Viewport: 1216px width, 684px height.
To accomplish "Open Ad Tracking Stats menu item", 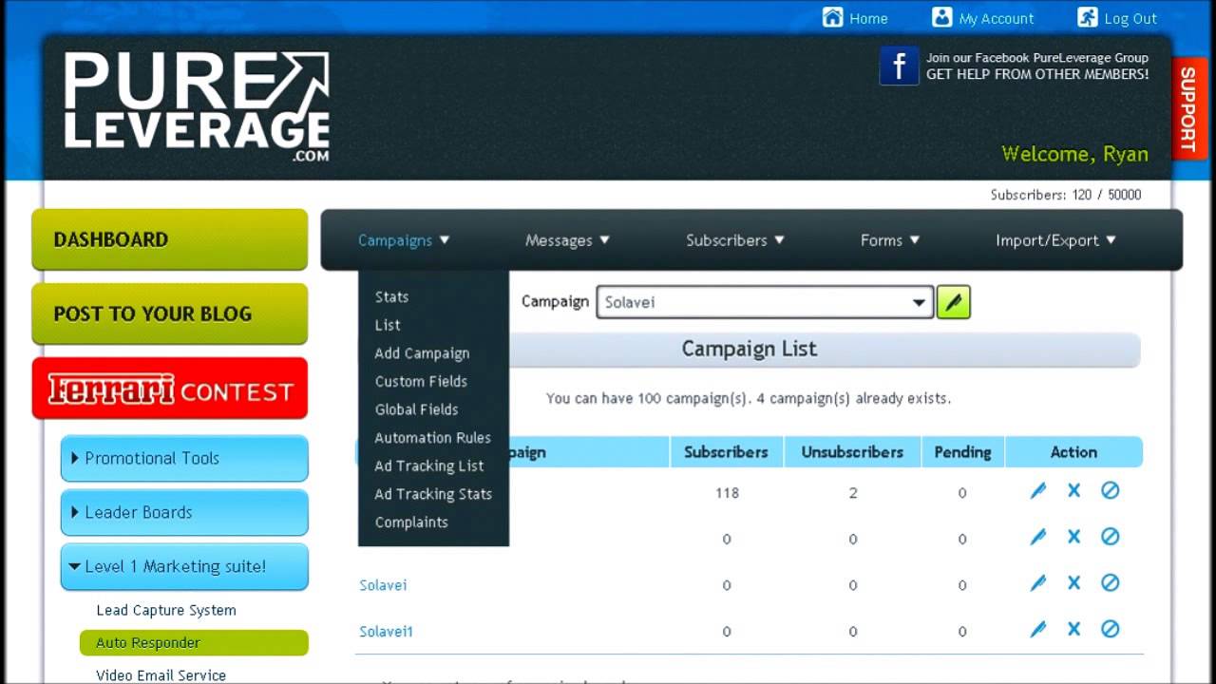I will 433,494.
